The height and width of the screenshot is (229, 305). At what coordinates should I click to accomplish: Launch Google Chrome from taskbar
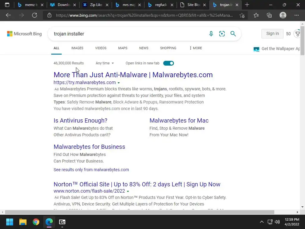(36, 222)
